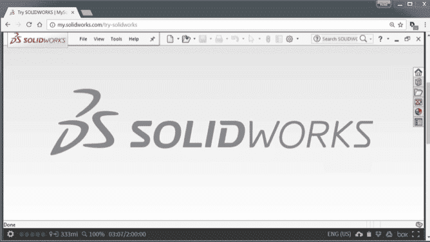Click the 333mi location indicator
The width and height of the screenshot is (430, 242).
coord(64,234)
